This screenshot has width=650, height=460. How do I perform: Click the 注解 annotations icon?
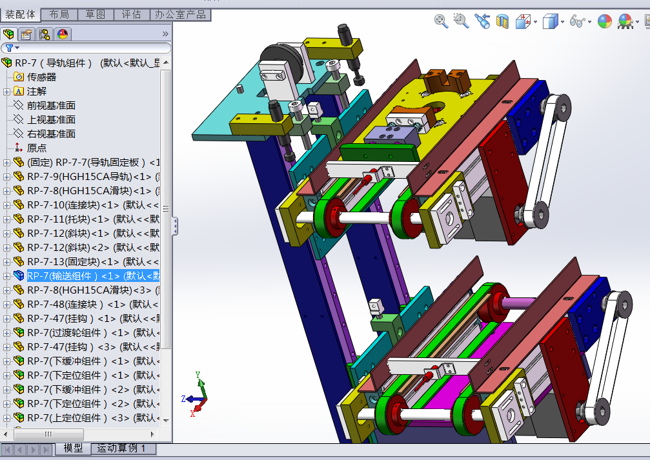[x=18, y=91]
